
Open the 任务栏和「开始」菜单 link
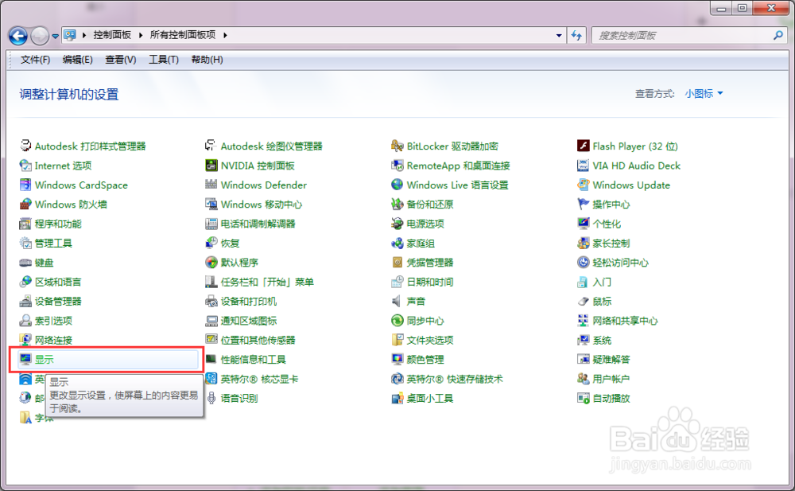(x=267, y=282)
